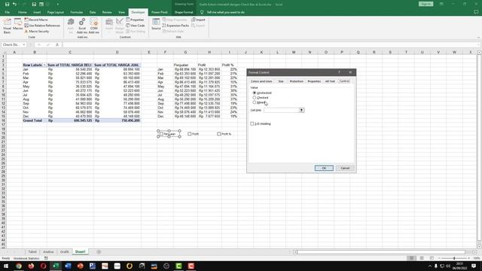The width and height of the screenshot is (482, 271).
Task: Confirm Format Control with OK
Action: tap(324, 168)
